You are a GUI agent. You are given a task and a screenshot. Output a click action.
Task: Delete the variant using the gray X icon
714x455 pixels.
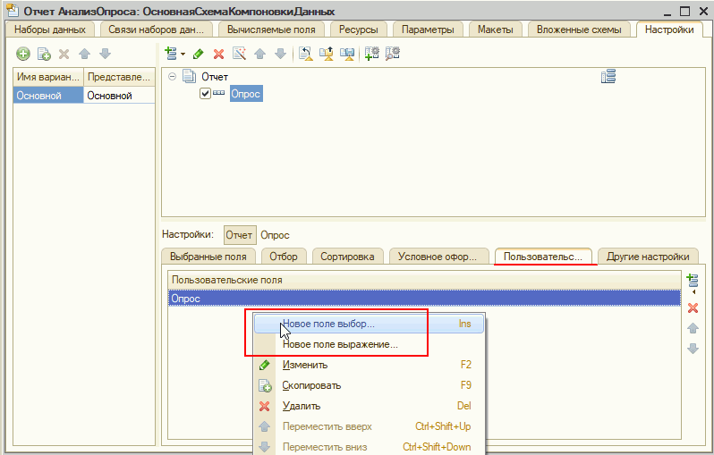[64, 54]
